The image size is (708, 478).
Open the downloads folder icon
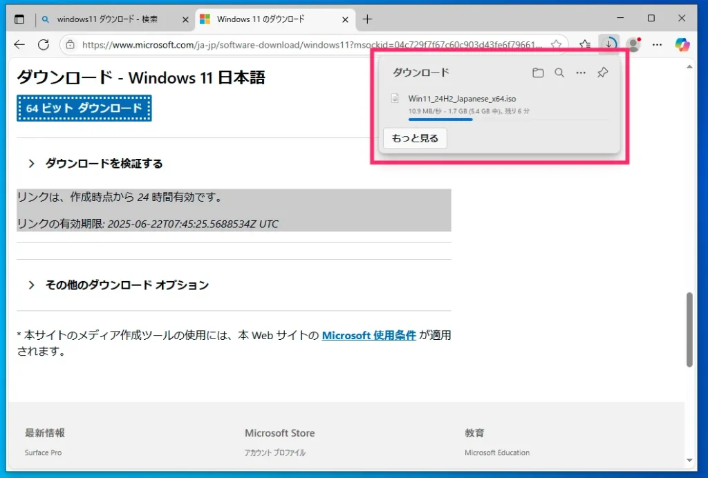(538, 73)
